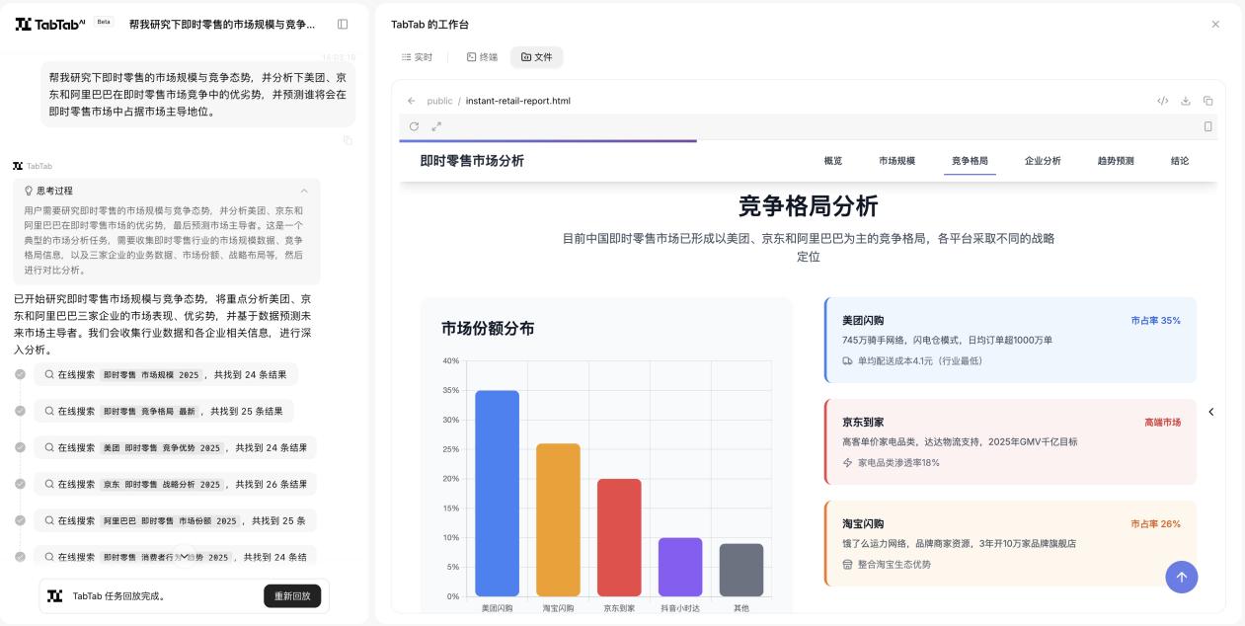Click the view source code icon

pos(1162,101)
